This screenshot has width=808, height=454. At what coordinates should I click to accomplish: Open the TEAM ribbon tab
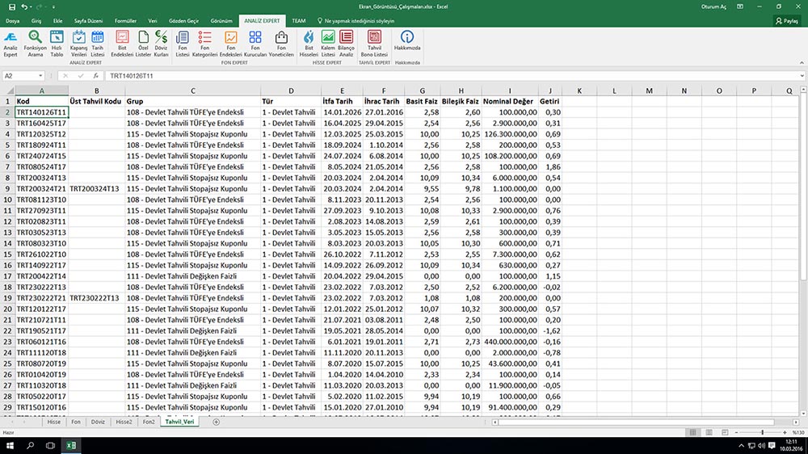tap(298, 21)
